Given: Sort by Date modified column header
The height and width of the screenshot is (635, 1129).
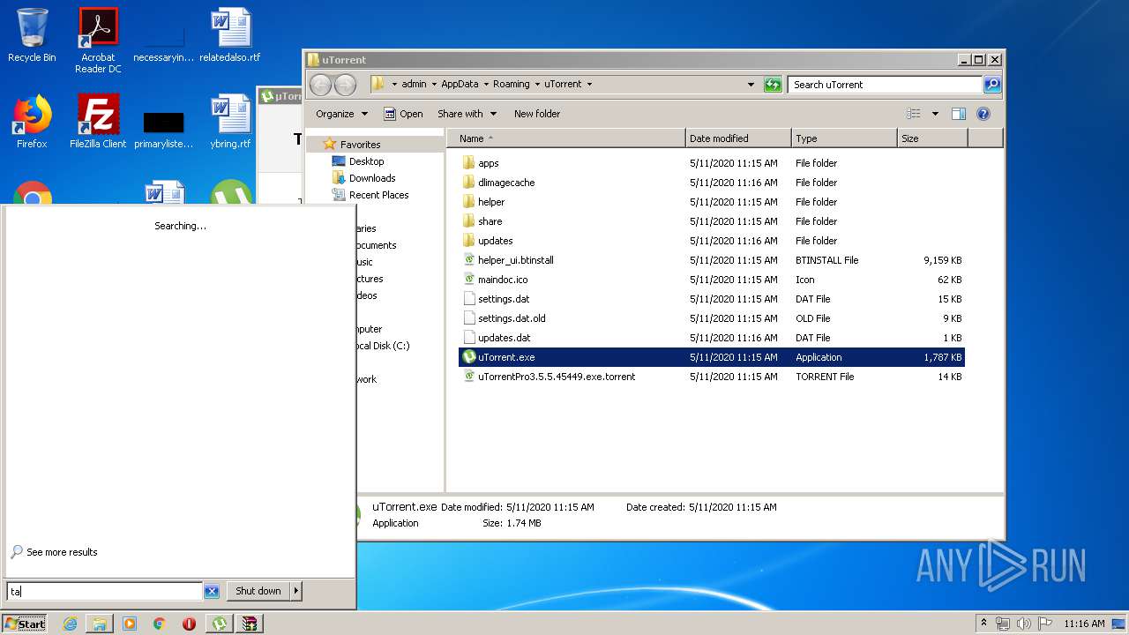Looking at the screenshot, I should (738, 138).
